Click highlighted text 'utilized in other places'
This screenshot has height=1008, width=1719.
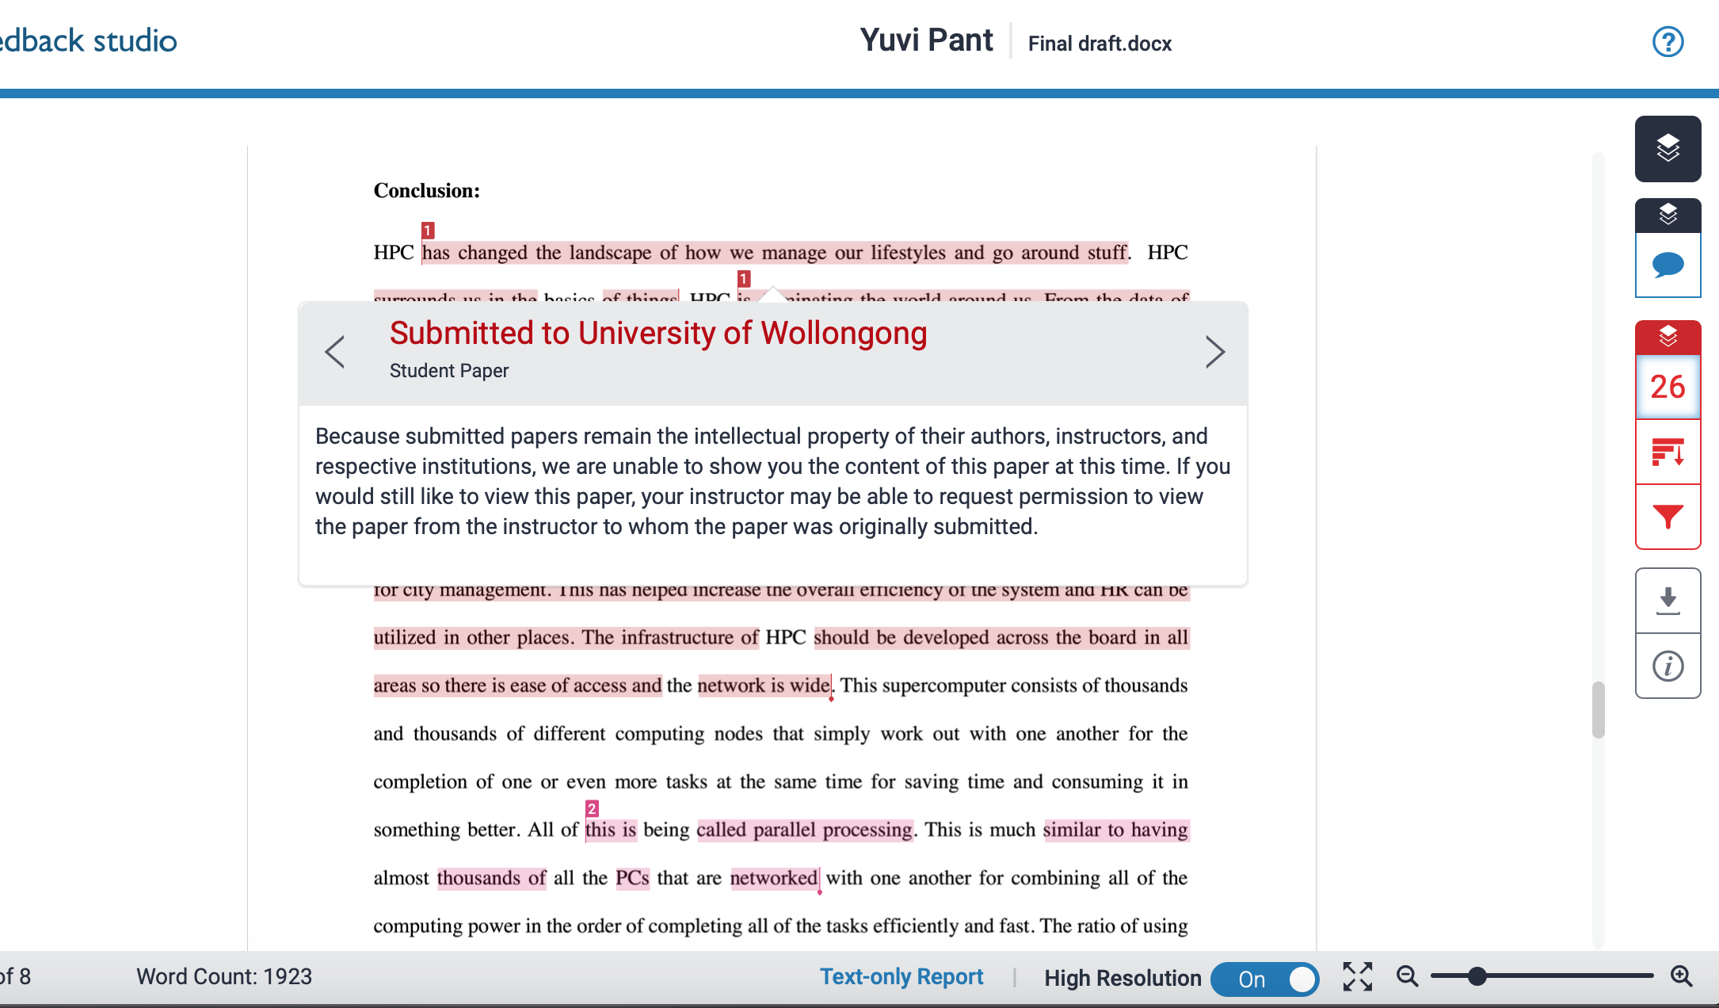[474, 638]
